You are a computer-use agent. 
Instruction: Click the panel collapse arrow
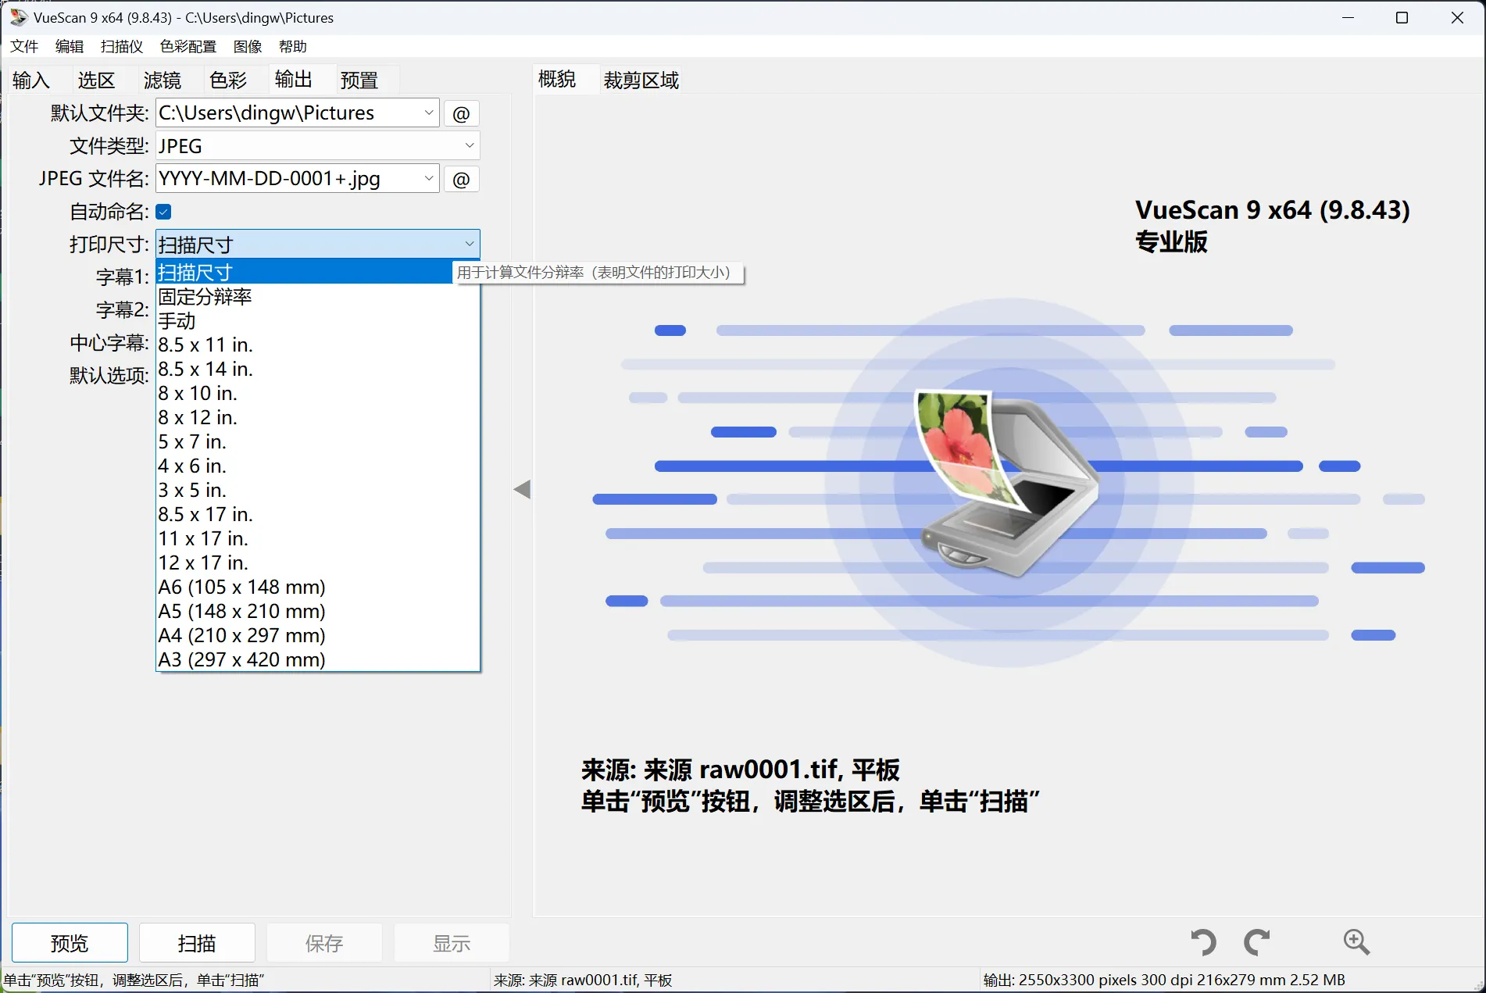tap(522, 490)
